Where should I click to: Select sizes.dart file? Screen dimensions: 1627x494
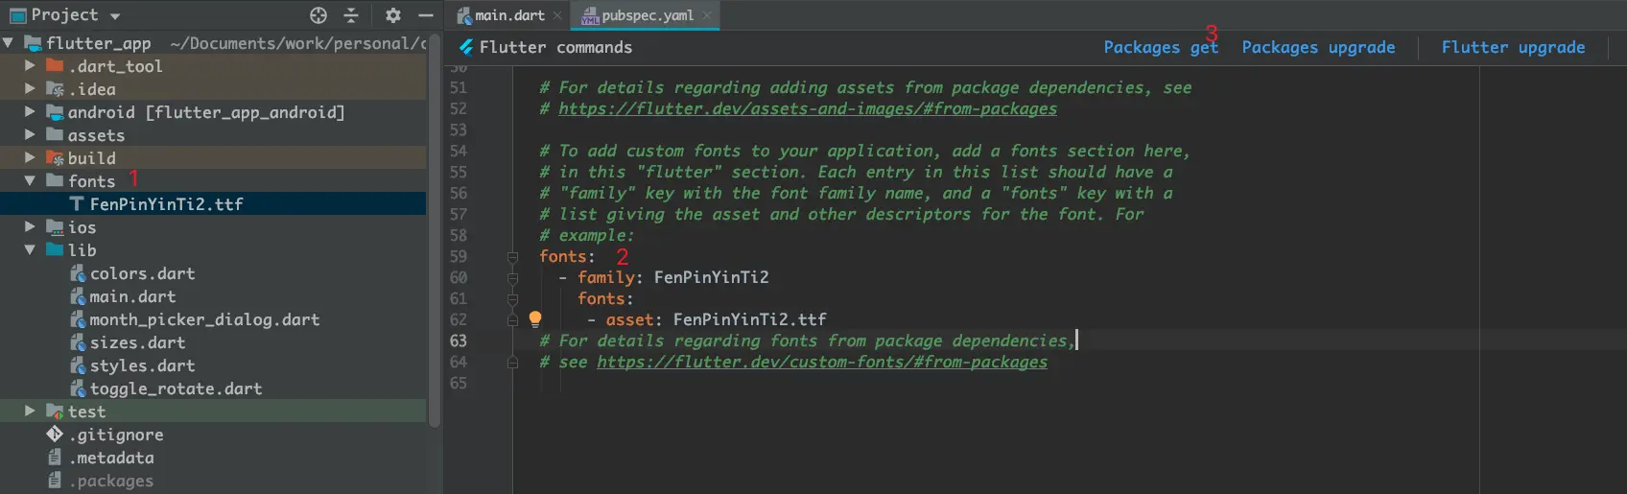click(x=137, y=342)
